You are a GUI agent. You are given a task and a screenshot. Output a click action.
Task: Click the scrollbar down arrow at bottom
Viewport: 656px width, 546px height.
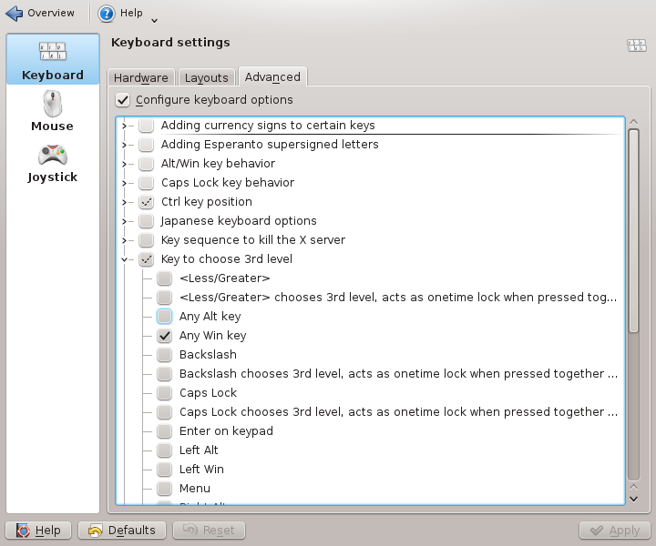coord(633,499)
